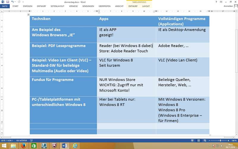Screen dimensions: 238x149
Task: Click the zoom slider handle
Action: tap(220, 140)
